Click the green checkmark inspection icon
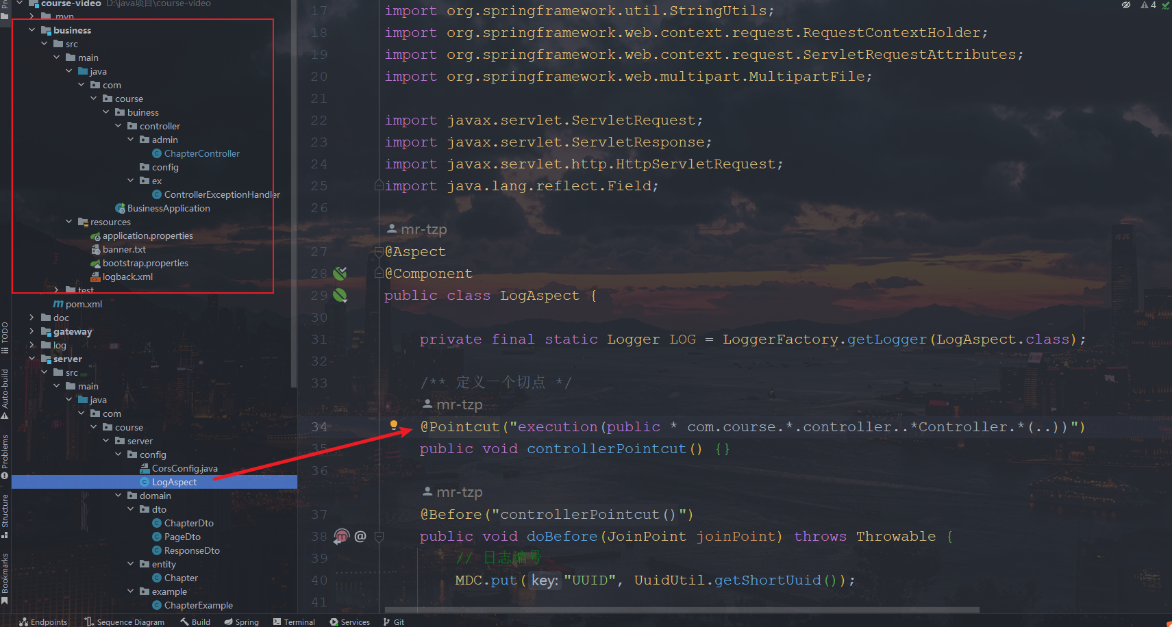The height and width of the screenshot is (627, 1172). [1166, 5]
